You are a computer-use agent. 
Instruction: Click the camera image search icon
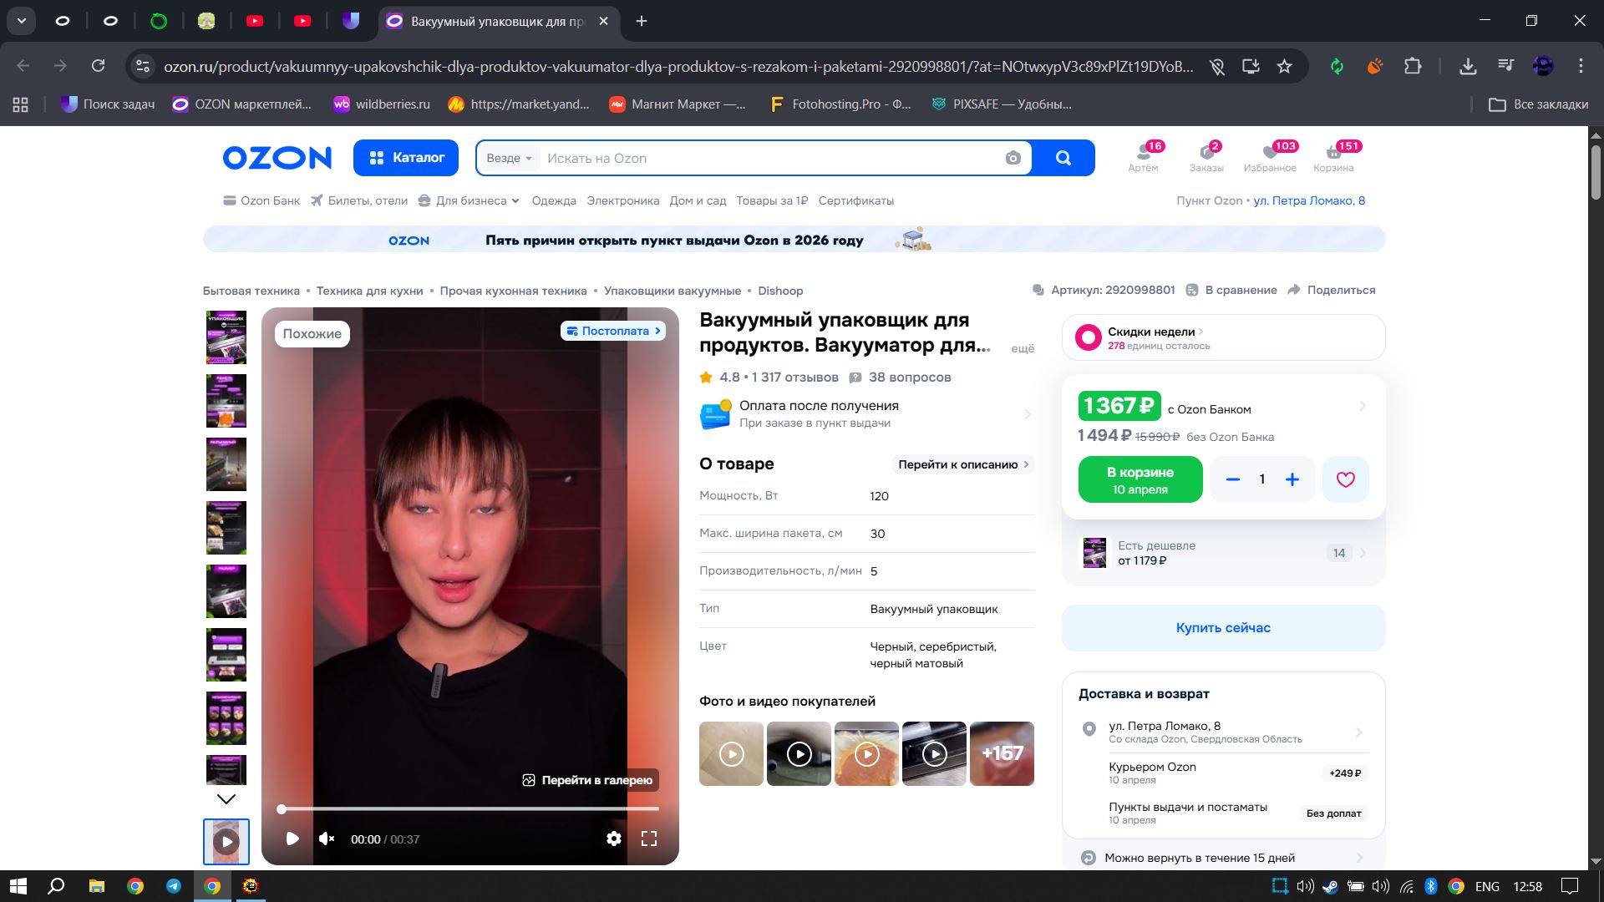pyautogui.click(x=1013, y=158)
